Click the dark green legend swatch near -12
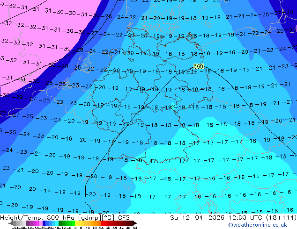 pyautogui.click(x=60, y=223)
